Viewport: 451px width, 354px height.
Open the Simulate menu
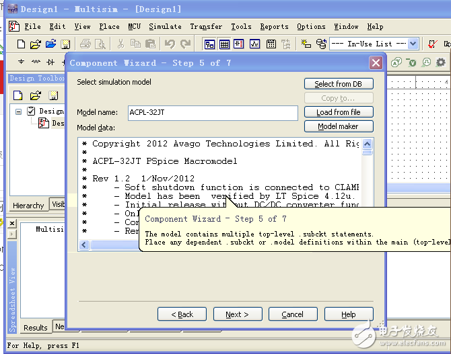tap(165, 27)
